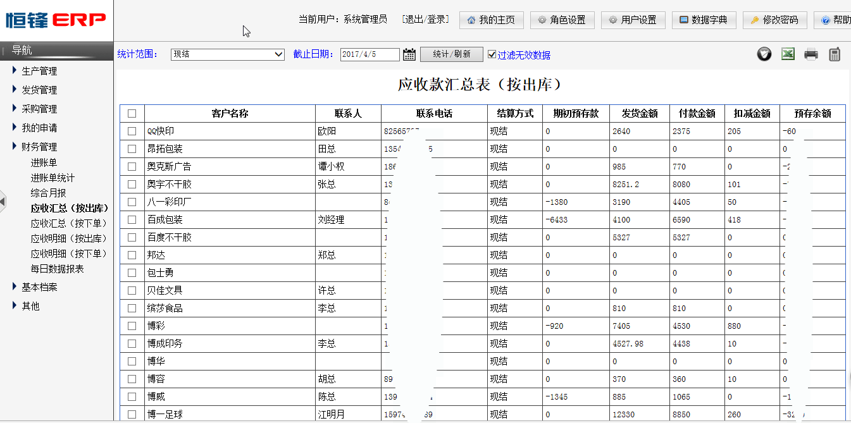Image resolution: width=851 pixels, height=423 pixels.
Task: Click the 我的主页 home button
Action: (491, 20)
